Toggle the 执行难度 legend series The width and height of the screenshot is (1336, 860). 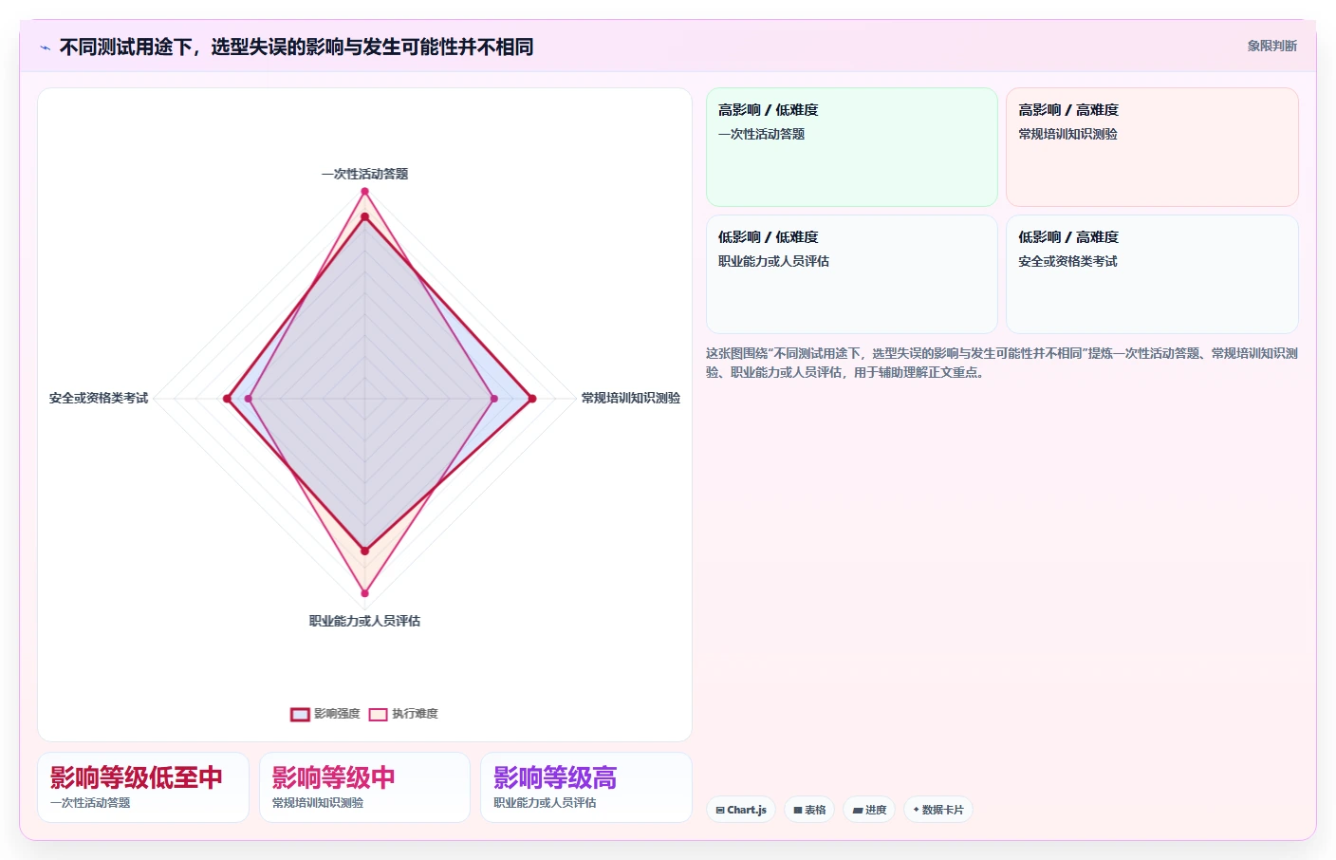[x=403, y=714]
